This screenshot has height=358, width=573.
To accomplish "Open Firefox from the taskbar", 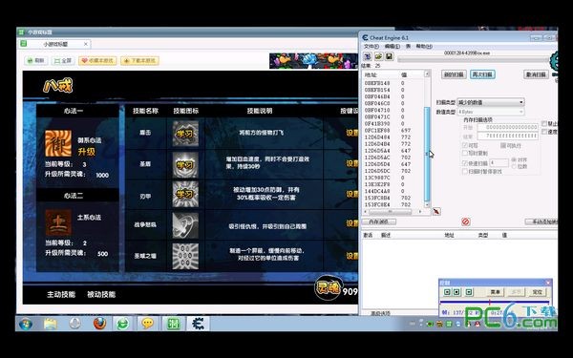I will pos(99,324).
